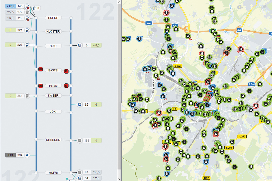Select bus 227 icon at S-AU
This screenshot has height=181, width=272.
27,45
